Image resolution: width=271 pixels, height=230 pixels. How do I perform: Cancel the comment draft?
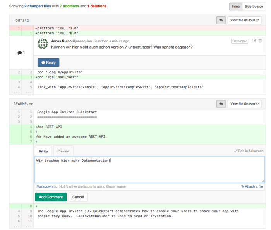pos(78,197)
